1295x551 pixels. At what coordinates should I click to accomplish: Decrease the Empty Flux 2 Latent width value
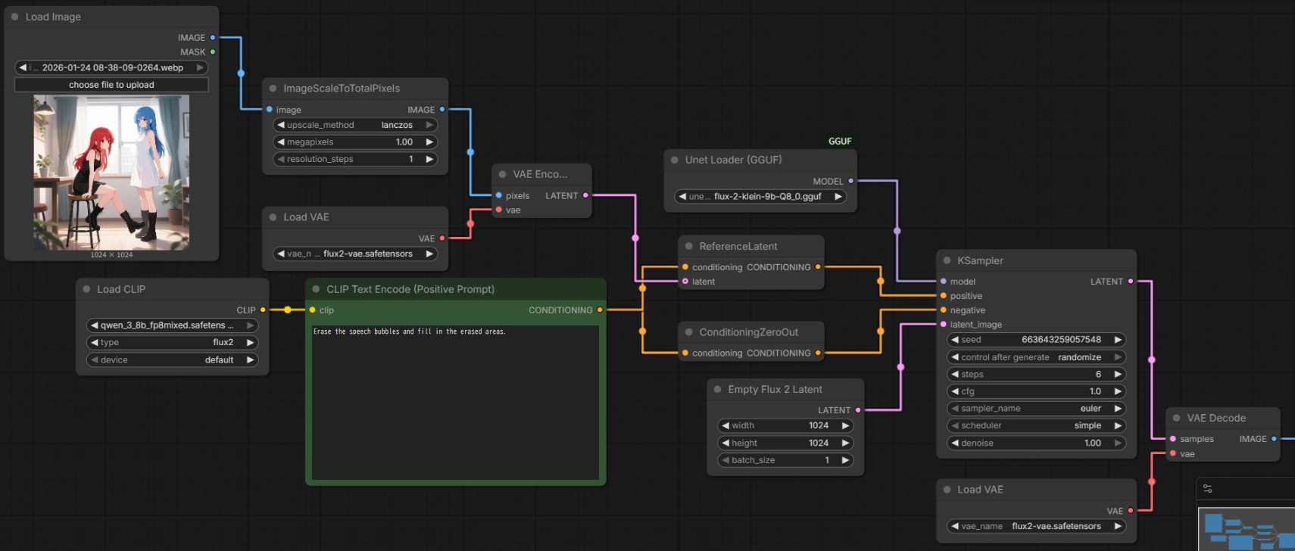coord(726,425)
